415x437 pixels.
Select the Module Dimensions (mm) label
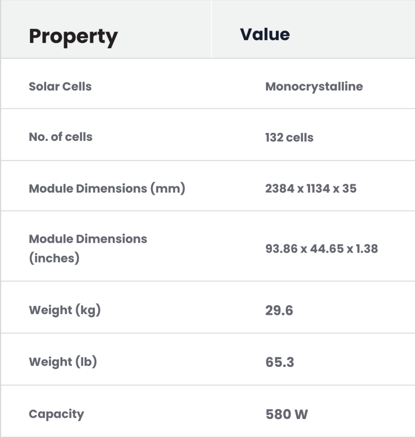(107, 188)
